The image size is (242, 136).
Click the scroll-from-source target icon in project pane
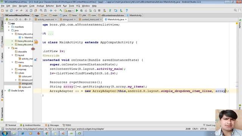click(x=17, y=19)
